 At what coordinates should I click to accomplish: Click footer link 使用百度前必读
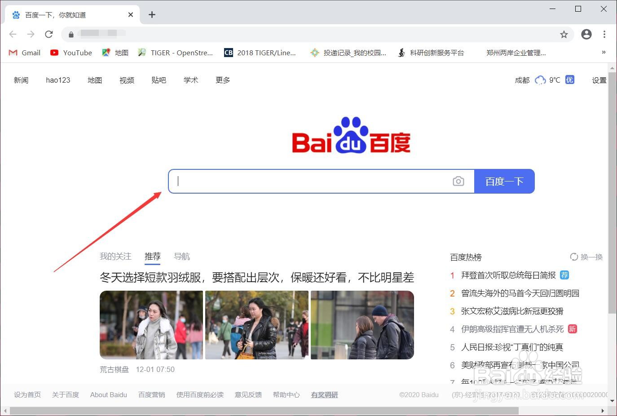point(200,394)
